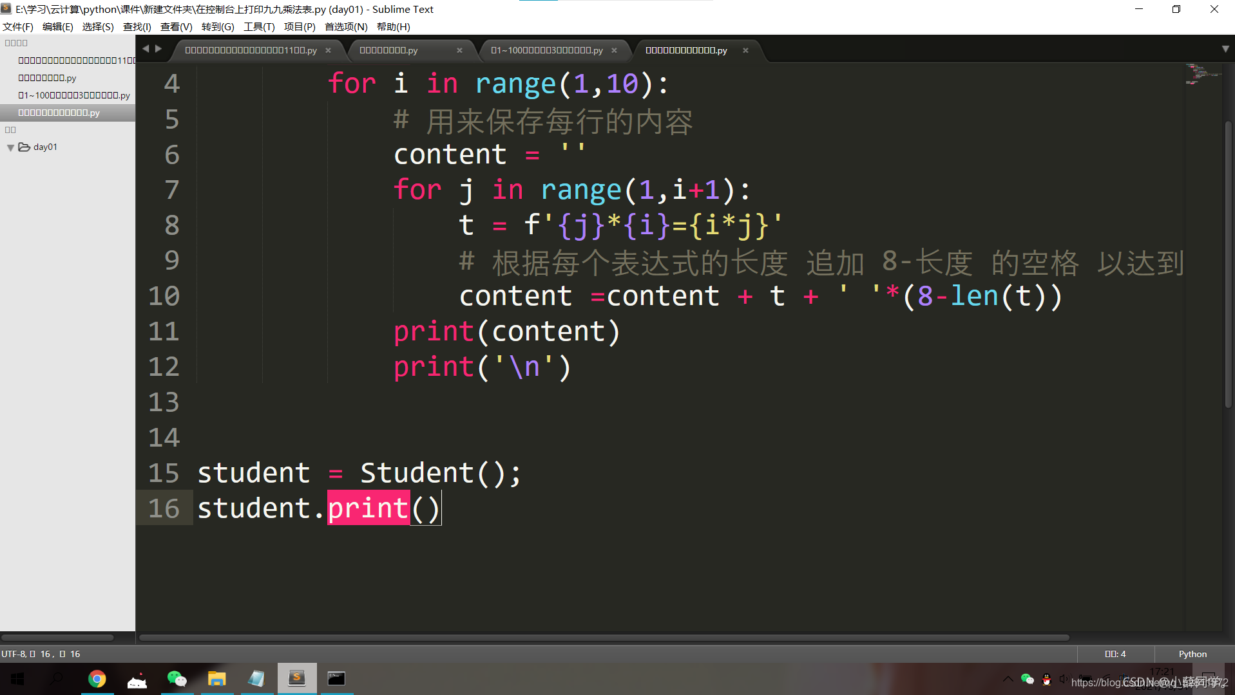Click Student() on line 15
This screenshot has width=1235, height=695.
[x=433, y=473]
